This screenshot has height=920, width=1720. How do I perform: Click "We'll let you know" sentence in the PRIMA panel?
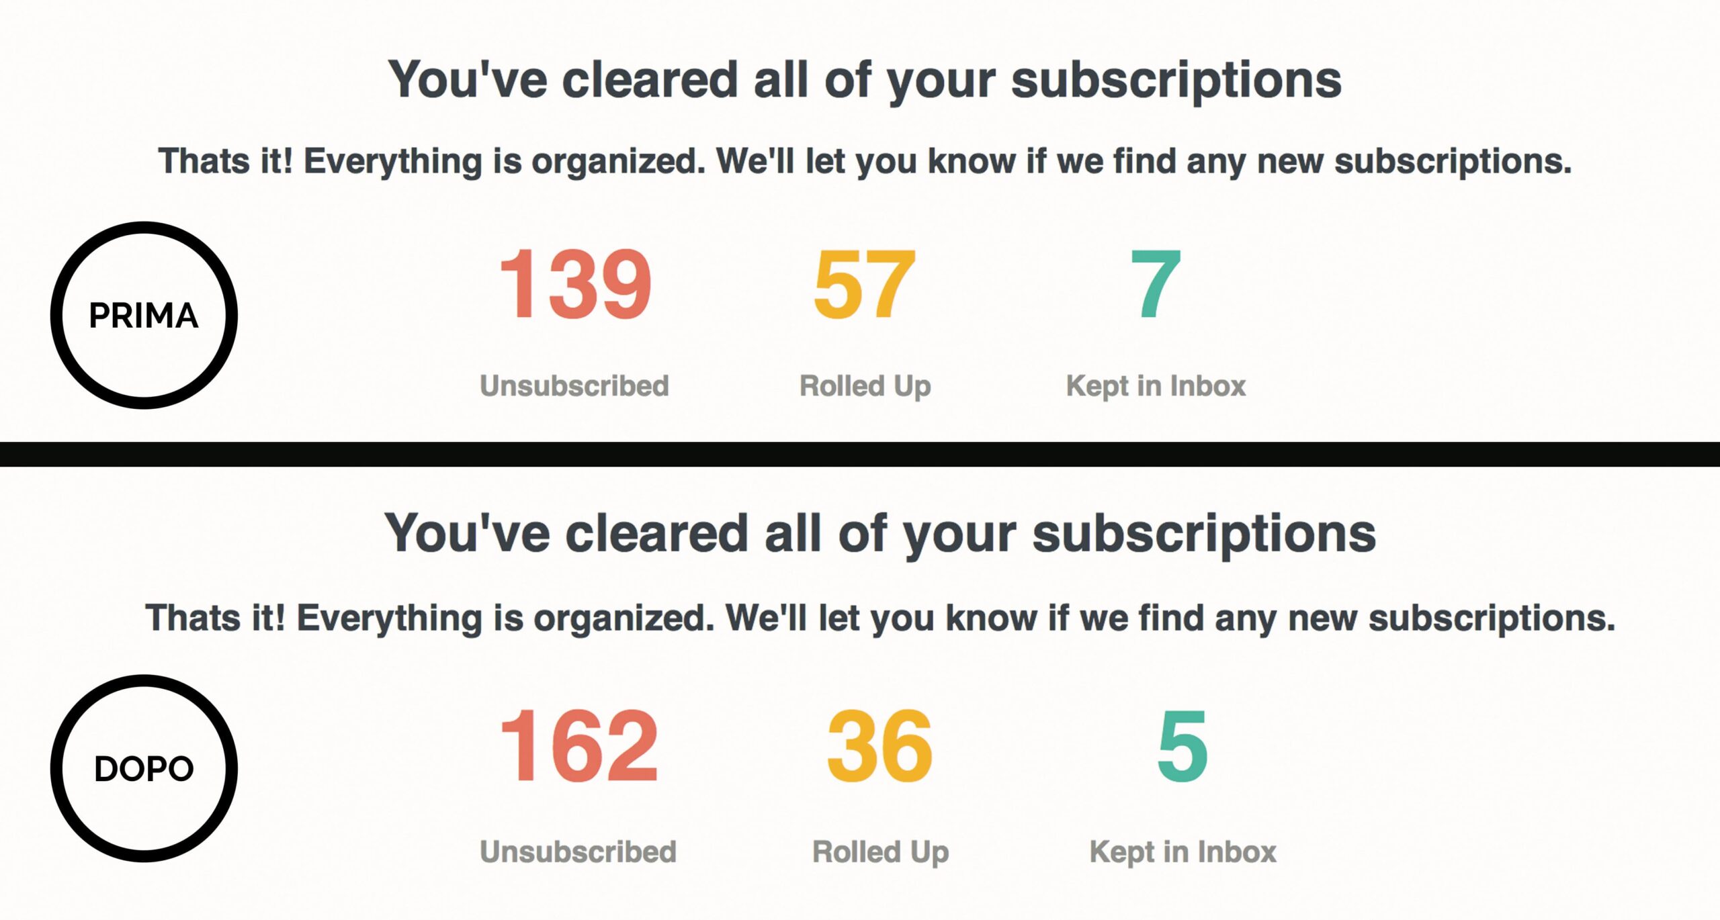coord(1144,161)
